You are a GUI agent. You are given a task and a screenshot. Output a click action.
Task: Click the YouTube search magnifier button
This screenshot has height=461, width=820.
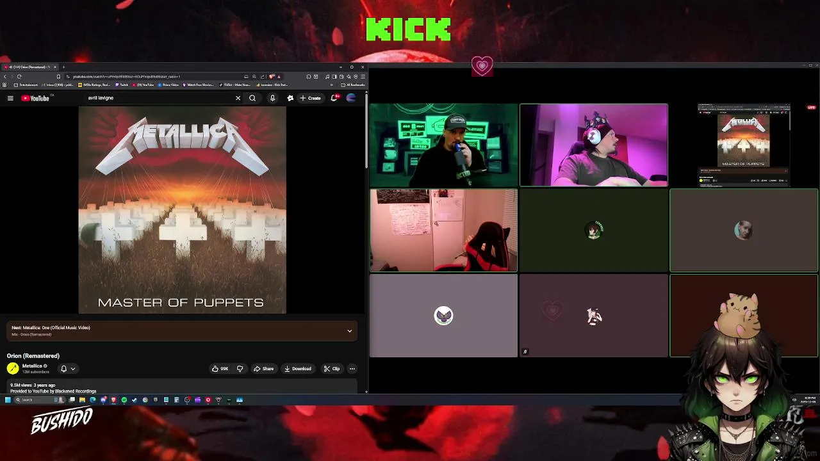tap(252, 98)
